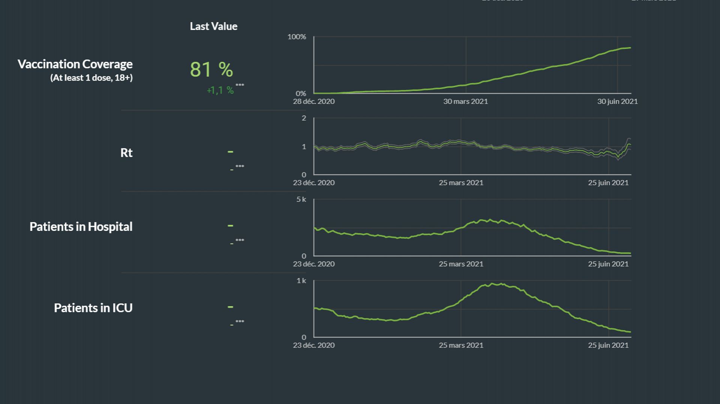
Task: Click the peak of the Patients in Hospital curve
Action: (x=489, y=220)
